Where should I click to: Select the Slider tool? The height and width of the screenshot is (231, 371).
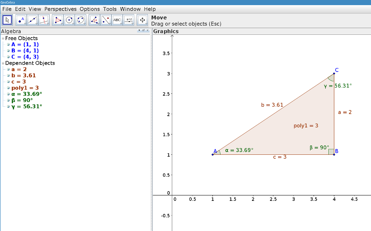tap(128, 20)
